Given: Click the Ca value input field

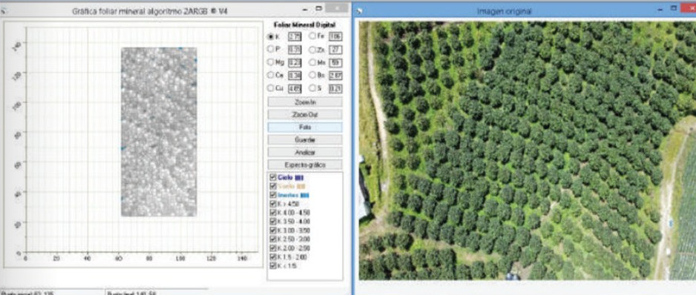Looking at the screenshot, I should coord(295,75).
